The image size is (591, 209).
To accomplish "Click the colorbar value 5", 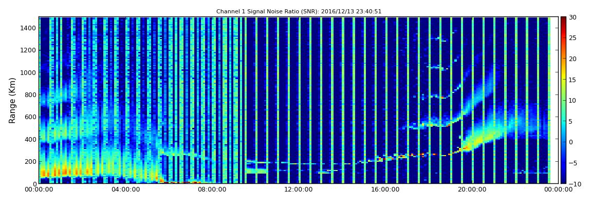I will coord(570,121).
